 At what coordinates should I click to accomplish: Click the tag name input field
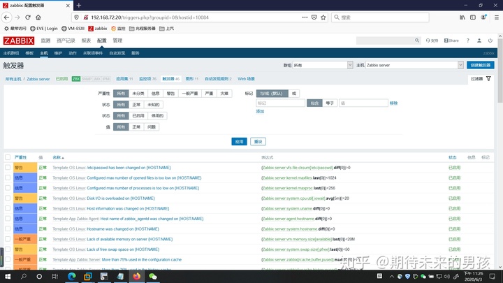pos(280,103)
